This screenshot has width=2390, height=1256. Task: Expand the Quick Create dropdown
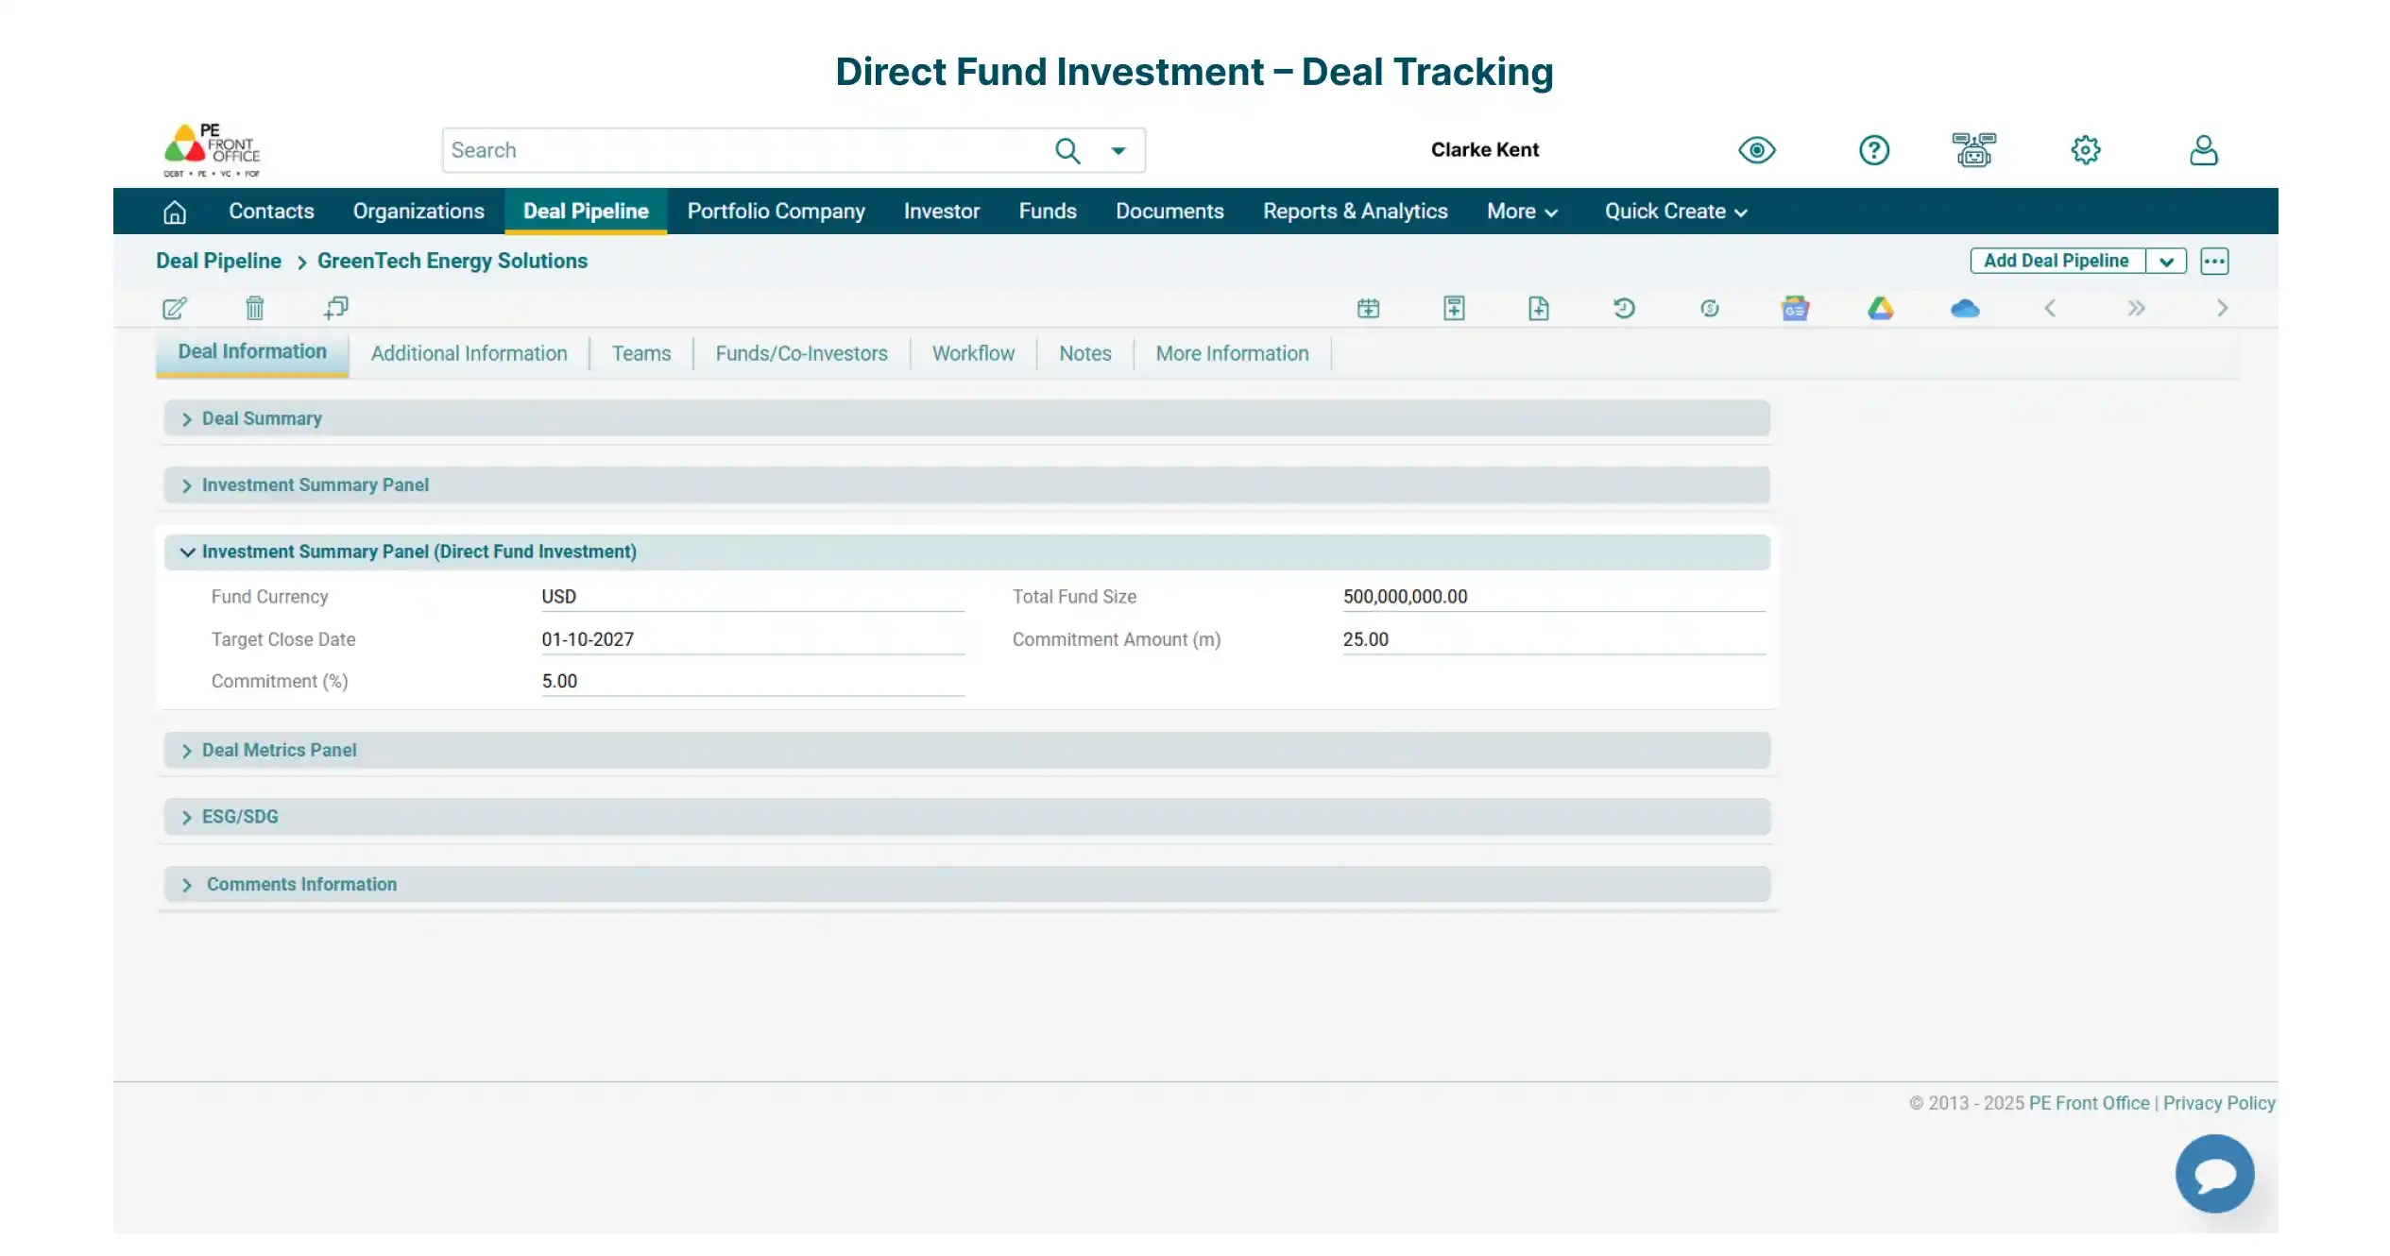coord(1676,212)
